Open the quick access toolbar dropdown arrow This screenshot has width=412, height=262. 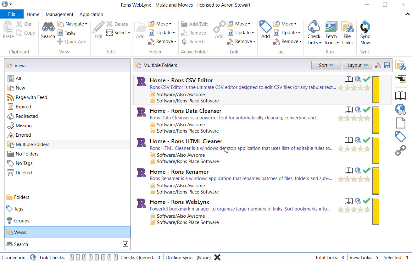point(11,4)
